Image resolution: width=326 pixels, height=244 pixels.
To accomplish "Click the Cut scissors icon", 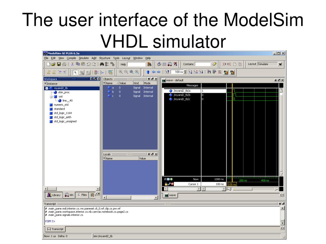I will pyautogui.click(x=72, y=64).
